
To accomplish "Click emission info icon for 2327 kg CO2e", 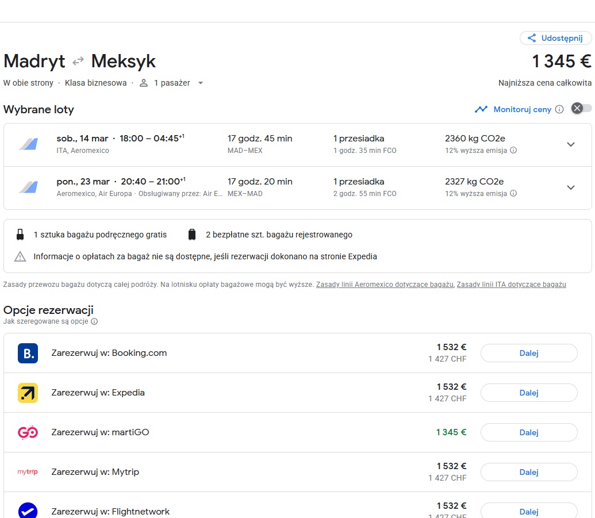I will (x=513, y=194).
